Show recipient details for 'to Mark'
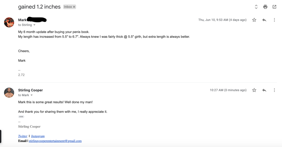Image resolution: width=282 pixels, height=147 pixels. (x=31, y=95)
